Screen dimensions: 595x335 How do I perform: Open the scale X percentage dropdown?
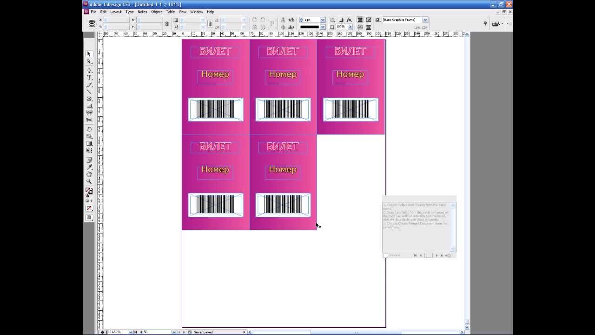pos(203,20)
